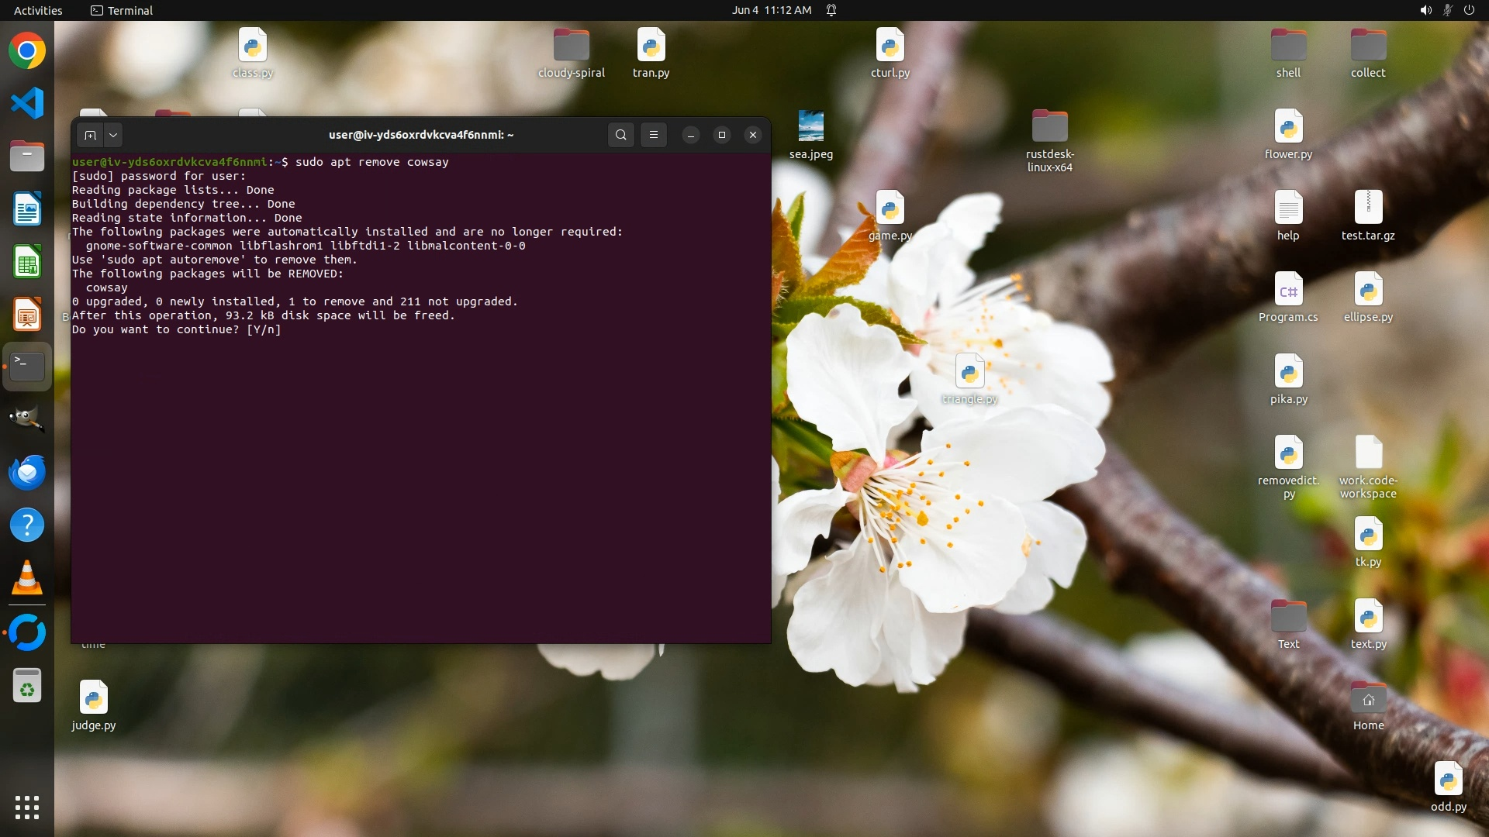
Task: Click the volume speaker icon
Action: click(1425, 10)
